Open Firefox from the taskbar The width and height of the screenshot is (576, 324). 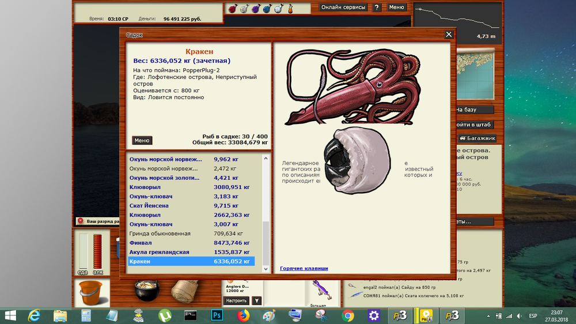coord(243,315)
